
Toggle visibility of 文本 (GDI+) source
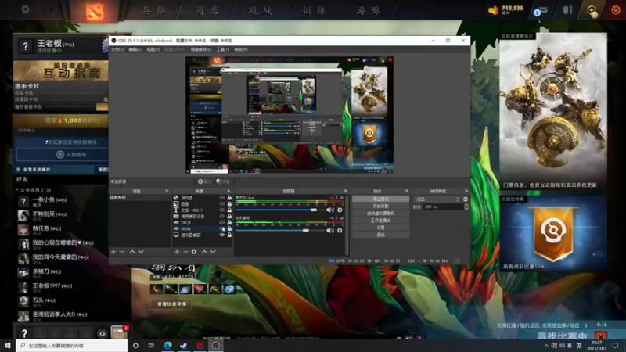222,210
